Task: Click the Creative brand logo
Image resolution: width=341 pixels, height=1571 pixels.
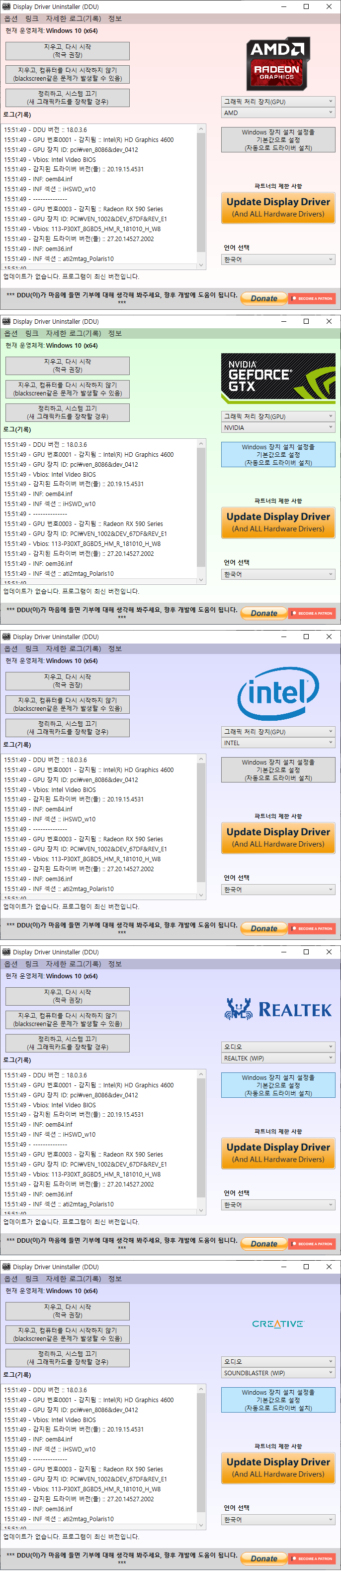Action: 278,1323
